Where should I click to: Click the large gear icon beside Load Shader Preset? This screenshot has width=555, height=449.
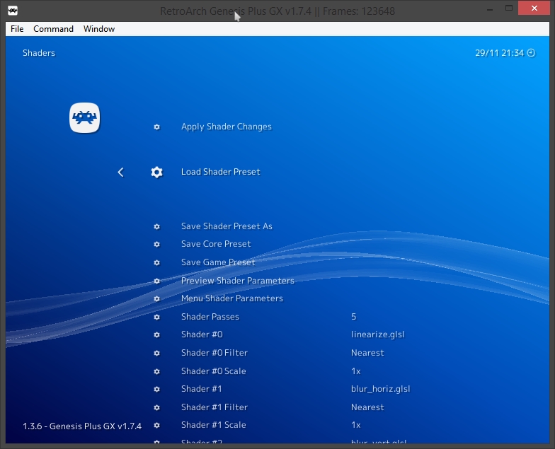[157, 173]
